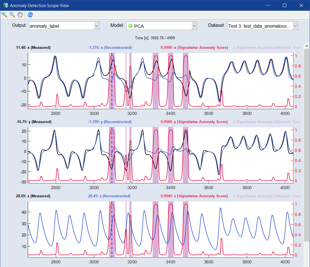The height and width of the screenshot is (267, 310).
Task: Click the app icon in title bar
Action: 5,5
